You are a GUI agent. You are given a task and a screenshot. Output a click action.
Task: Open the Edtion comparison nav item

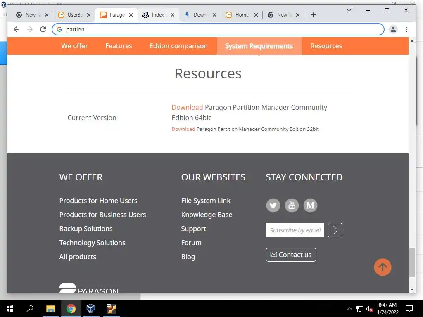pyautogui.click(x=178, y=46)
